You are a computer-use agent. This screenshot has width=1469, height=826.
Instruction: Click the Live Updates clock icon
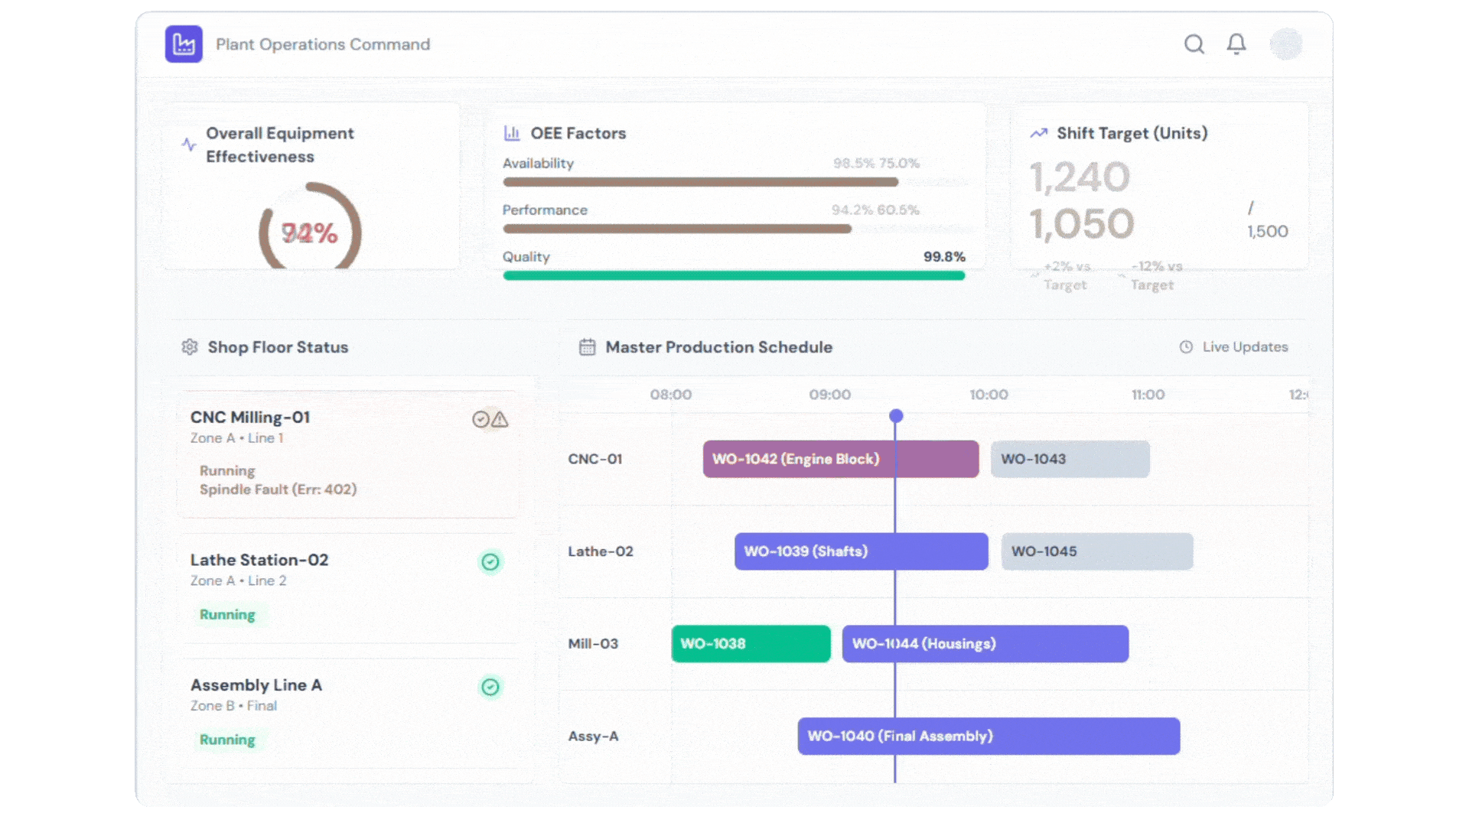[x=1186, y=347]
